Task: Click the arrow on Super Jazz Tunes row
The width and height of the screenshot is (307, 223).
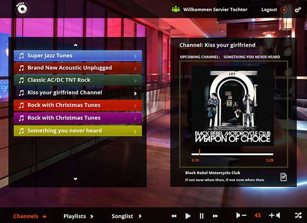Action: click(x=135, y=56)
